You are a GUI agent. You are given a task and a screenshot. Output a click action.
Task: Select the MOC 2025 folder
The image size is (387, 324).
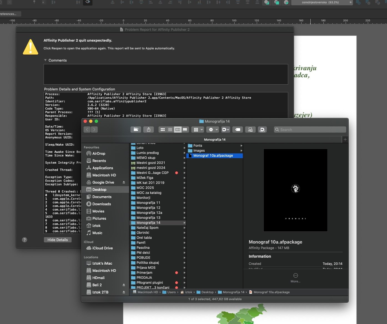157,188
